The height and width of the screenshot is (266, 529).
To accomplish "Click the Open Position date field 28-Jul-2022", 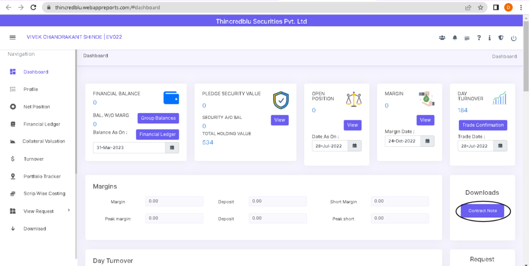I will tap(330, 146).
